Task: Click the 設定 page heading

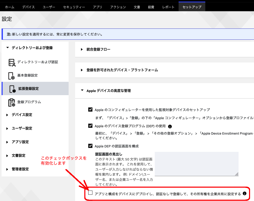Action: point(7,19)
